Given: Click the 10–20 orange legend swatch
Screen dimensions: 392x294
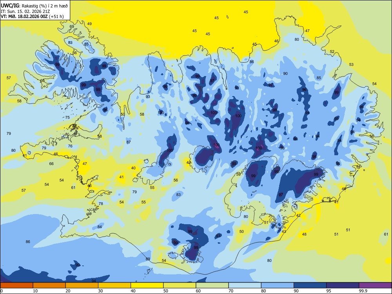Looking at the screenshot, I should tap(49, 285).
